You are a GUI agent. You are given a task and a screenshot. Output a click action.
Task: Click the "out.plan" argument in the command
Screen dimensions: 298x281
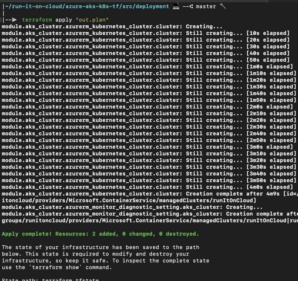point(92,20)
